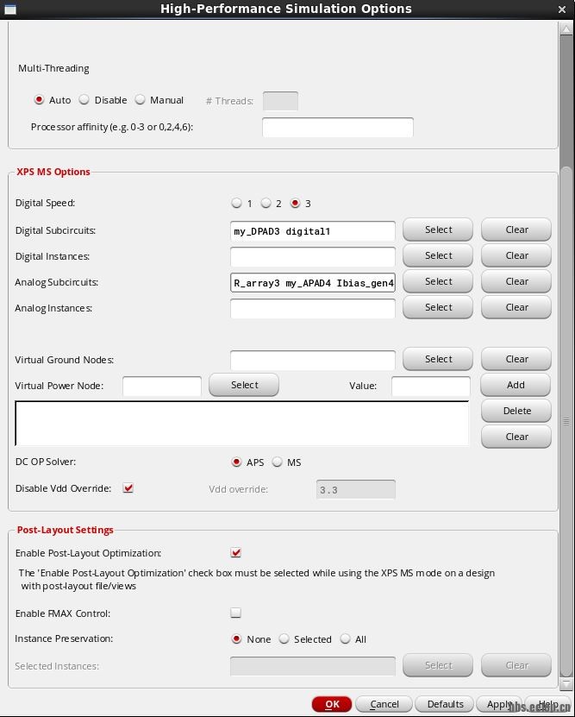The width and height of the screenshot is (575, 717).
Task: Click Select for Analog Subcircuits
Action: [438, 281]
